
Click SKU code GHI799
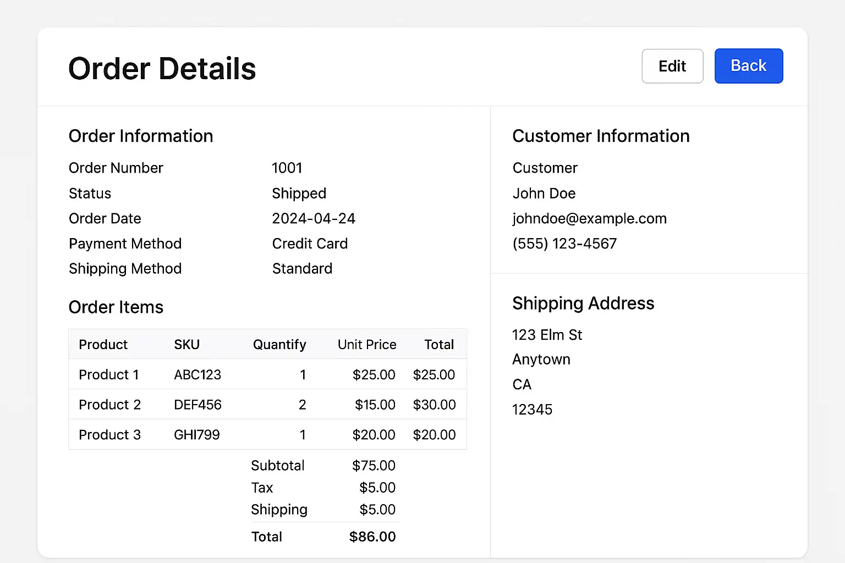click(x=197, y=435)
